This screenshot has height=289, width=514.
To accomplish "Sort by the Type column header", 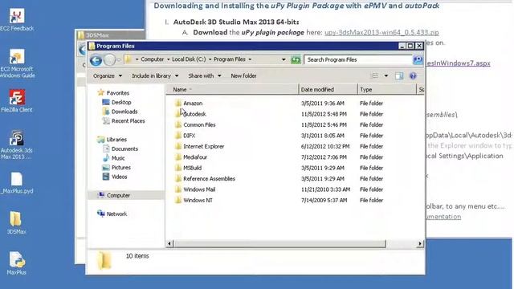I will 387,89.
